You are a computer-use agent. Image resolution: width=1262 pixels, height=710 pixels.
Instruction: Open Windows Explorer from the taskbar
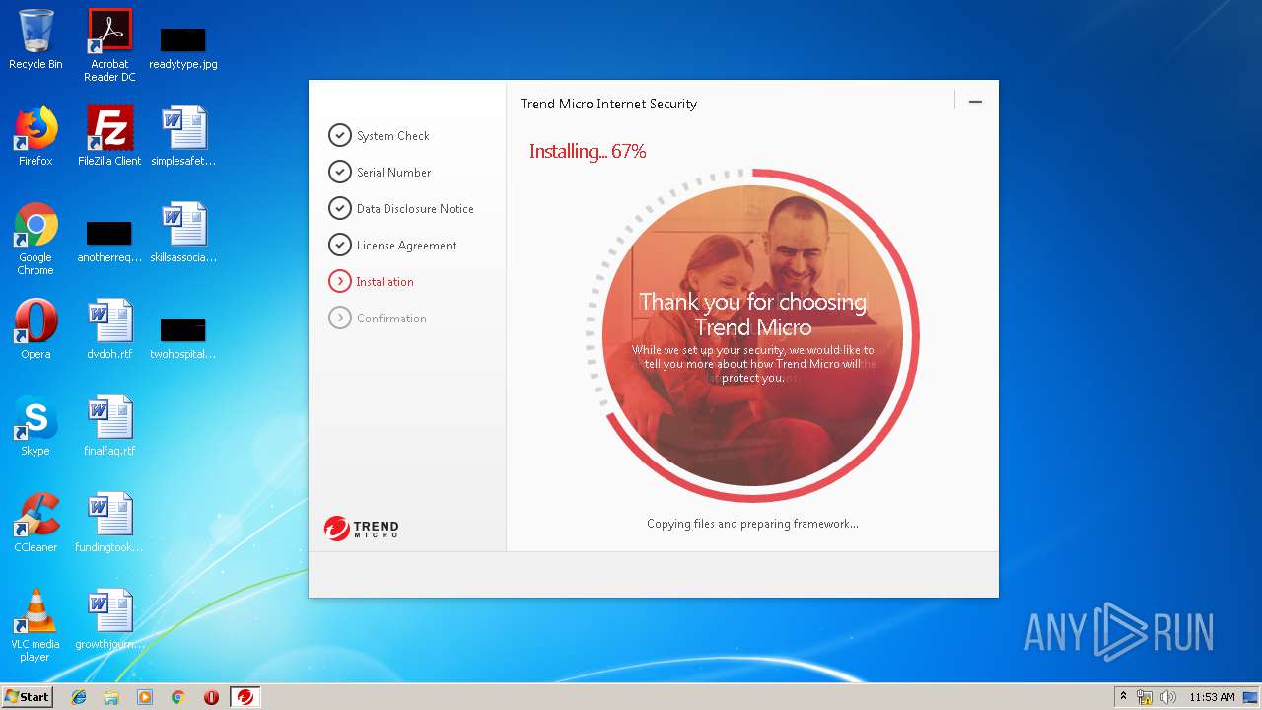[x=111, y=697]
